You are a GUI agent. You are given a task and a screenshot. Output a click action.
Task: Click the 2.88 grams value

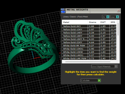(x=91, y=26)
